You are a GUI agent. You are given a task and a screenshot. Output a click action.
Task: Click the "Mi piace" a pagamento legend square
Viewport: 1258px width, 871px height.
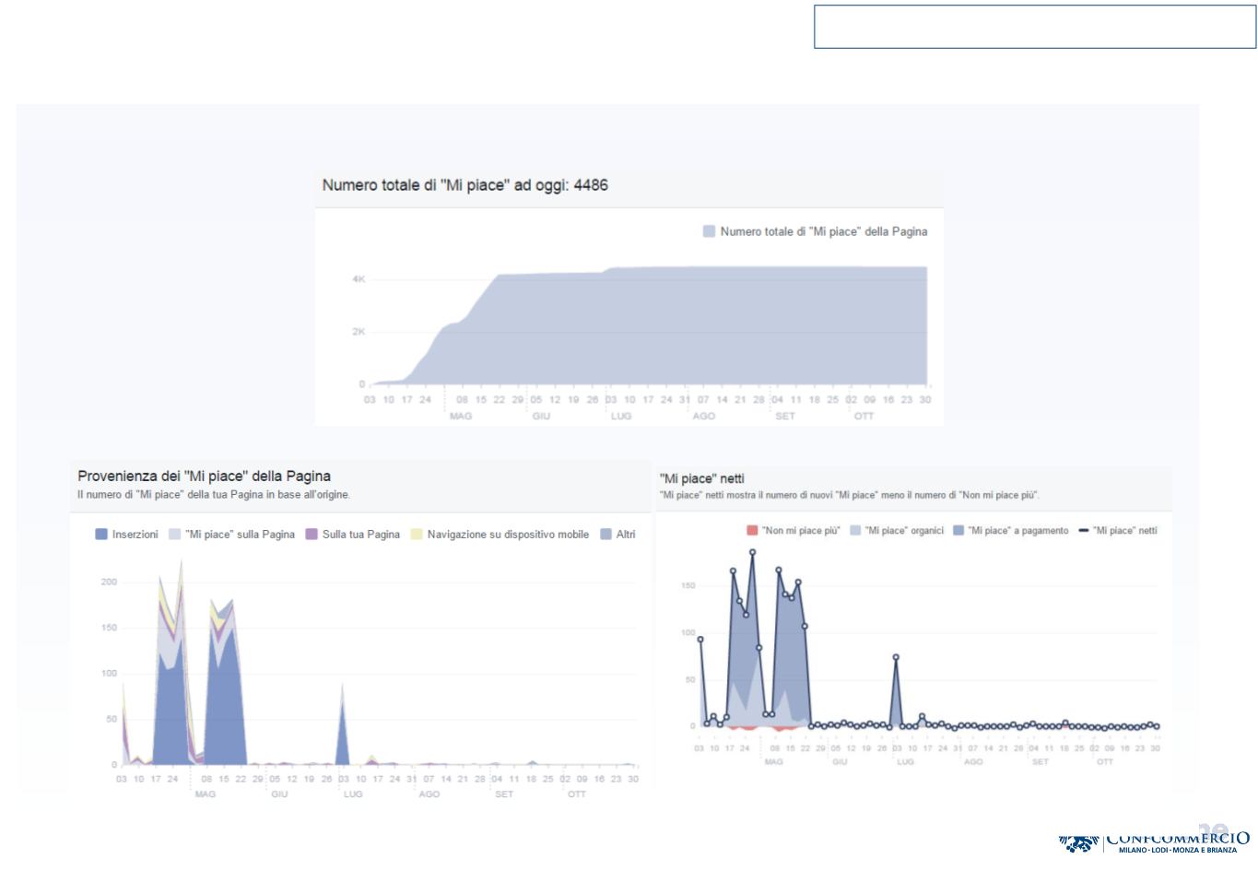click(x=958, y=531)
